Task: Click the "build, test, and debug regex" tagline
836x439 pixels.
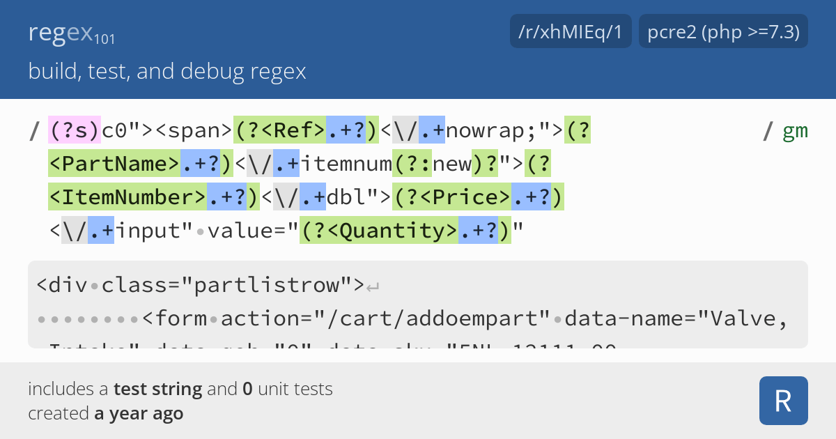Action: [x=167, y=71]
